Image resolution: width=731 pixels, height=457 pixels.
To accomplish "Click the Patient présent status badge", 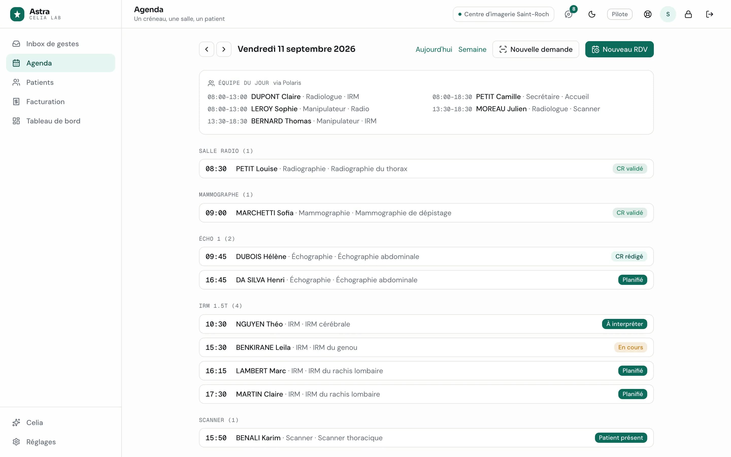I will click(621, 438).
